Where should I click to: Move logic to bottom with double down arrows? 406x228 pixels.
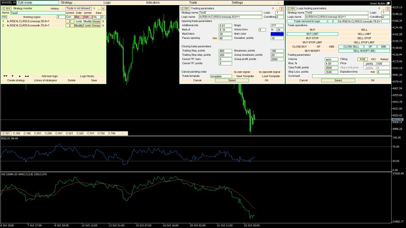5,76
